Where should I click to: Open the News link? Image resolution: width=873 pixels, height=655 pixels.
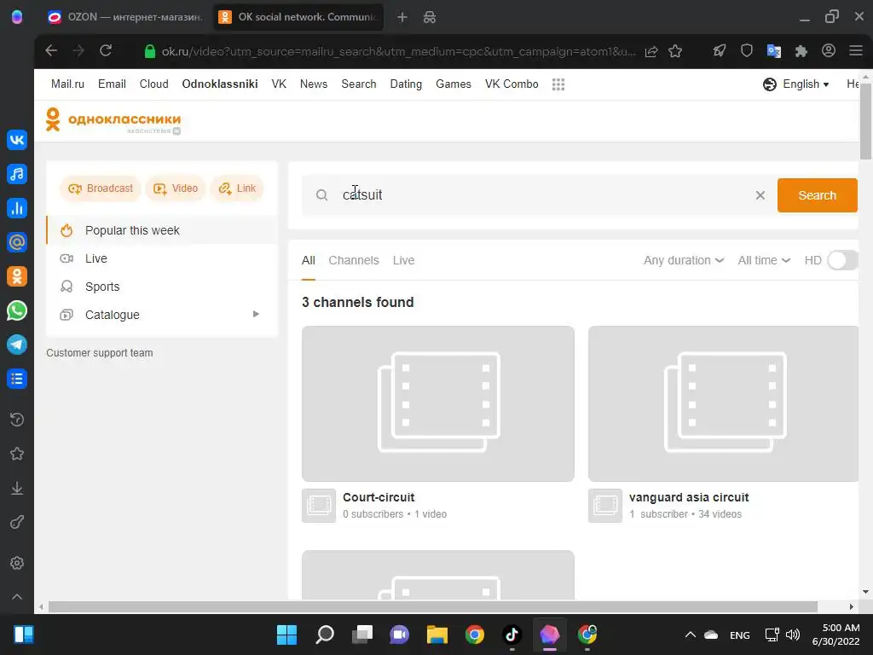click(x=314, y=84)
